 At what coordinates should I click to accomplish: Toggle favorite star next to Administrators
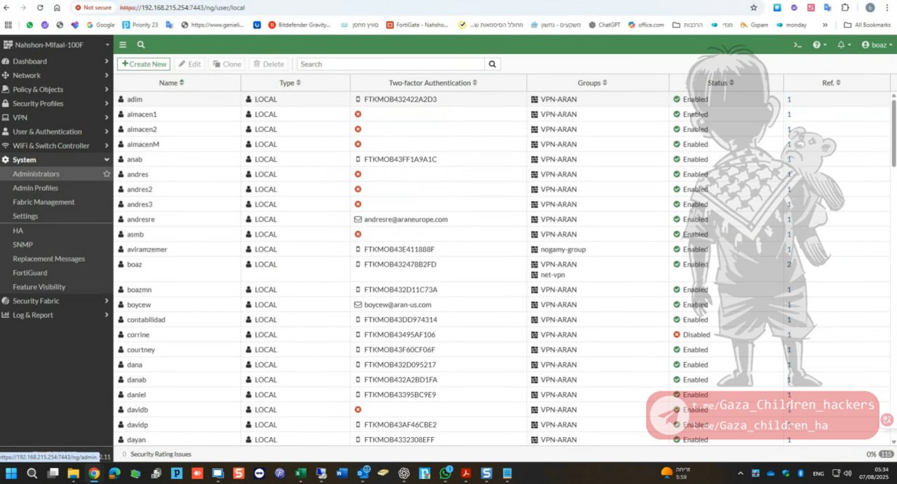[107, 174]
